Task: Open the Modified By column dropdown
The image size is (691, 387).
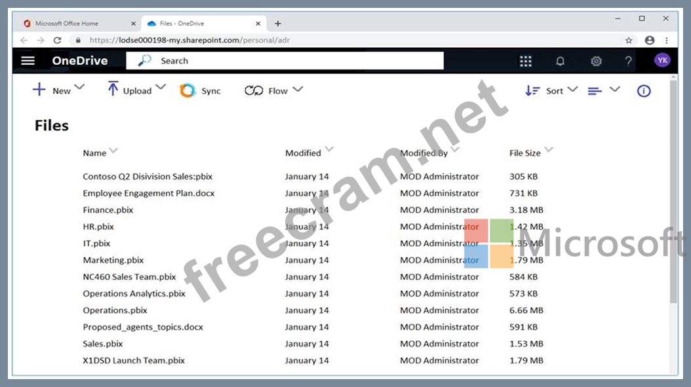Action: pos(455,150)
